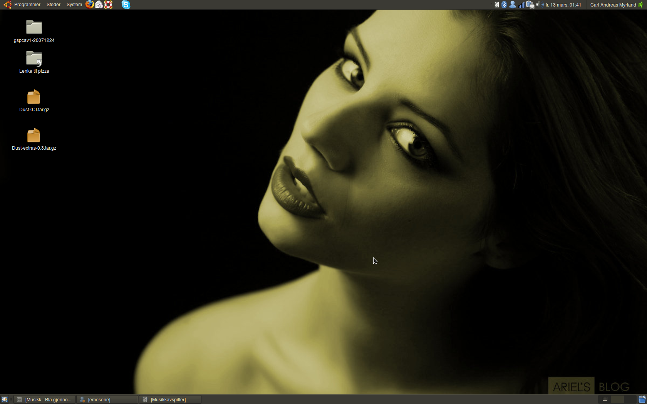The width and height of the screenshot is (647, 404).
Task: Open the trash applet in bottom panel
Action: pyautogui.click(x=642, y=399)
